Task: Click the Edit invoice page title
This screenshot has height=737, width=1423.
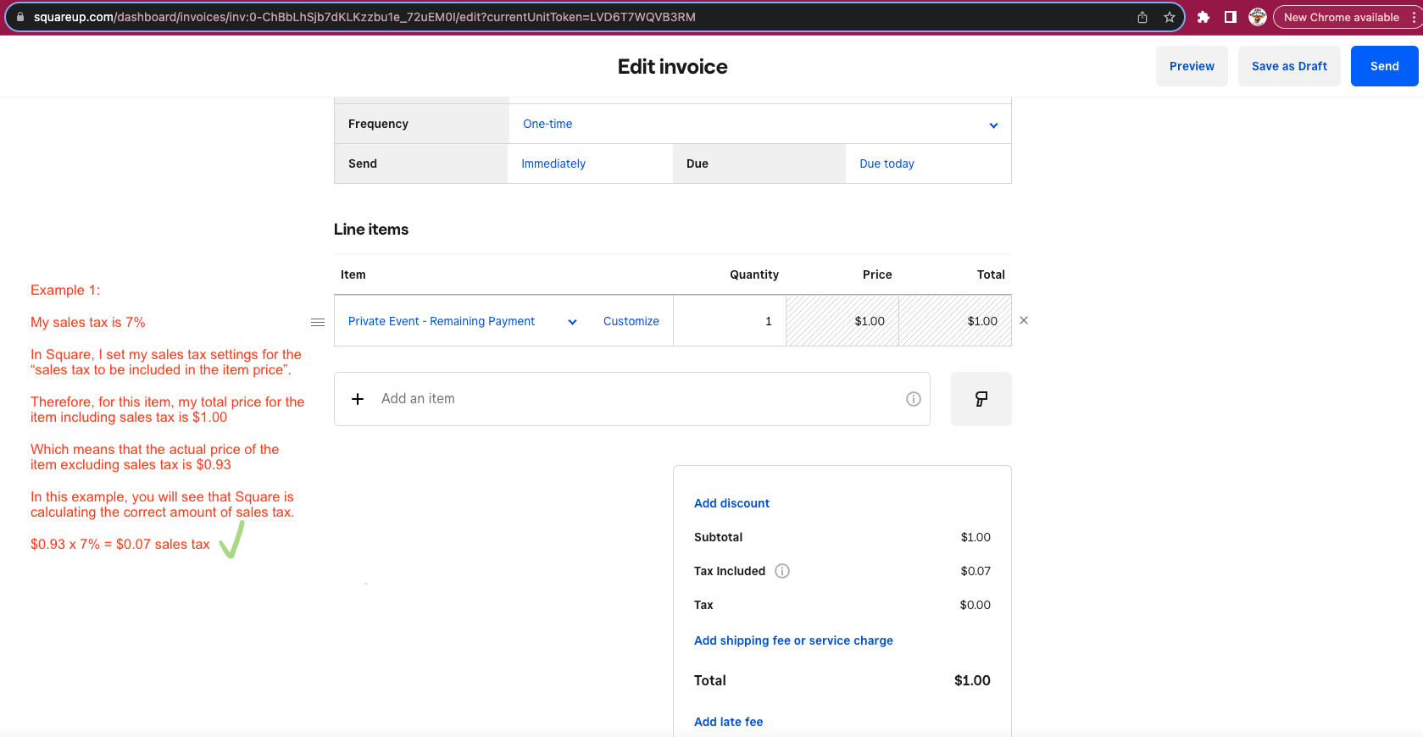Action: pyautogui.click(x=673, y=67)
